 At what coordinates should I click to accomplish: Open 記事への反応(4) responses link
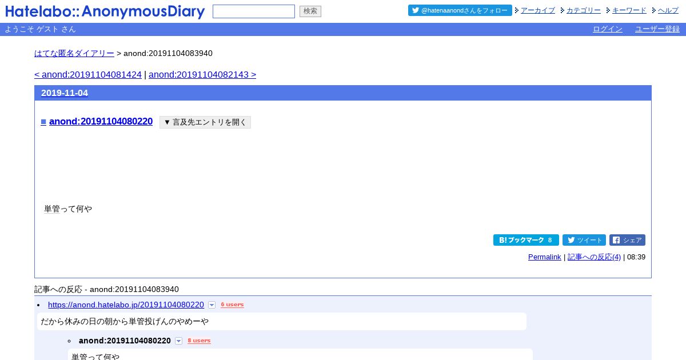click(594, 257)
